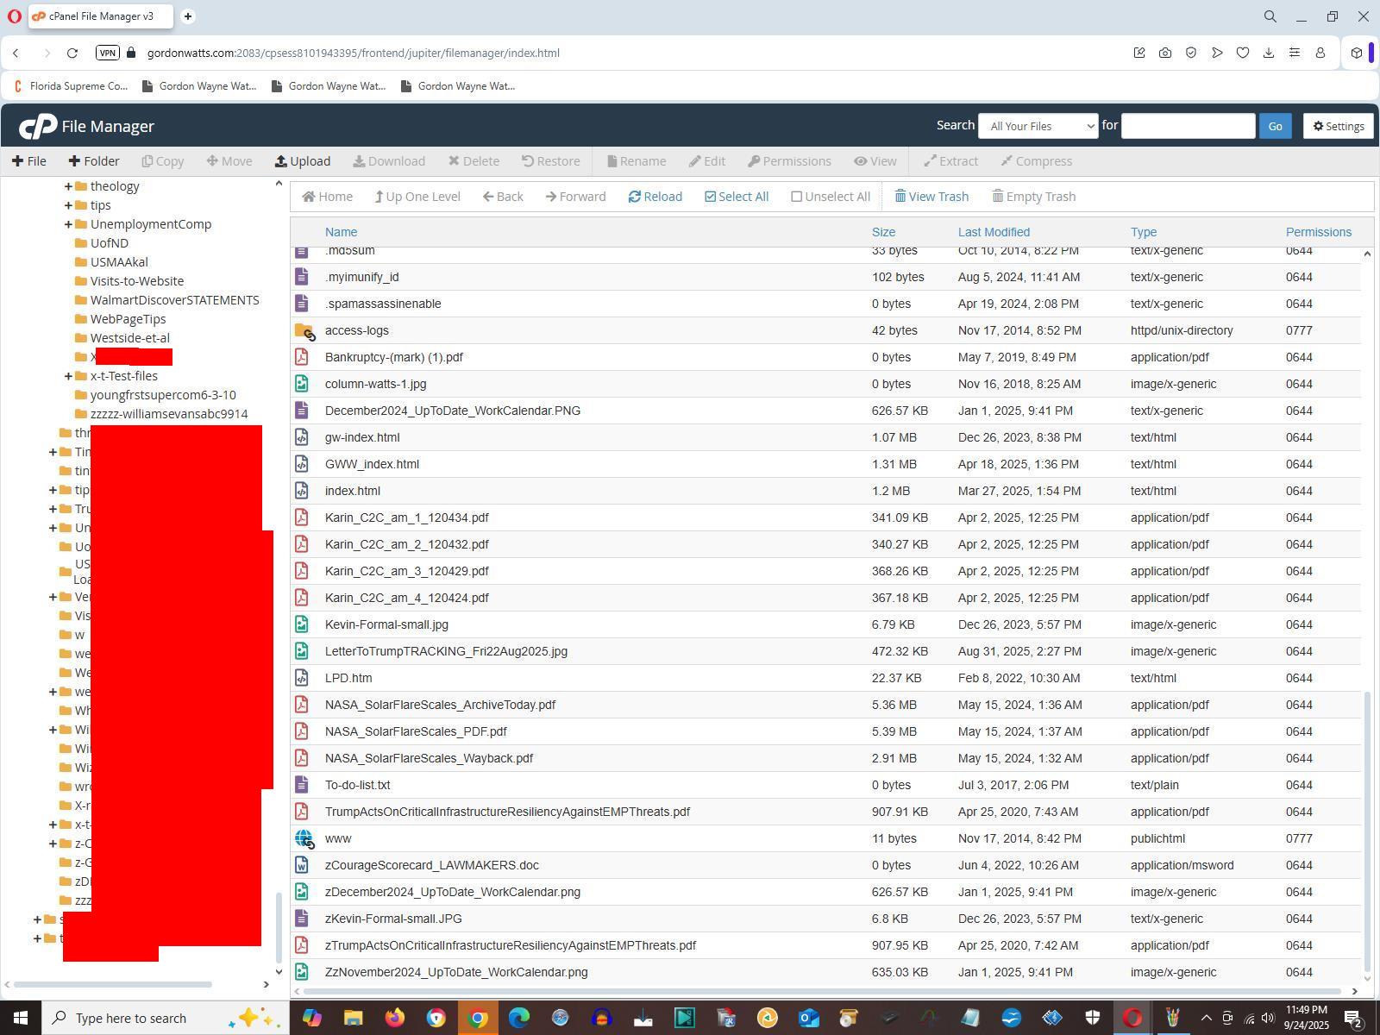Image resolution: width=1380 pixels, height=1035 pixels.
Task: Expand the theology folder in tree
Action: click(x=68, y=186)
